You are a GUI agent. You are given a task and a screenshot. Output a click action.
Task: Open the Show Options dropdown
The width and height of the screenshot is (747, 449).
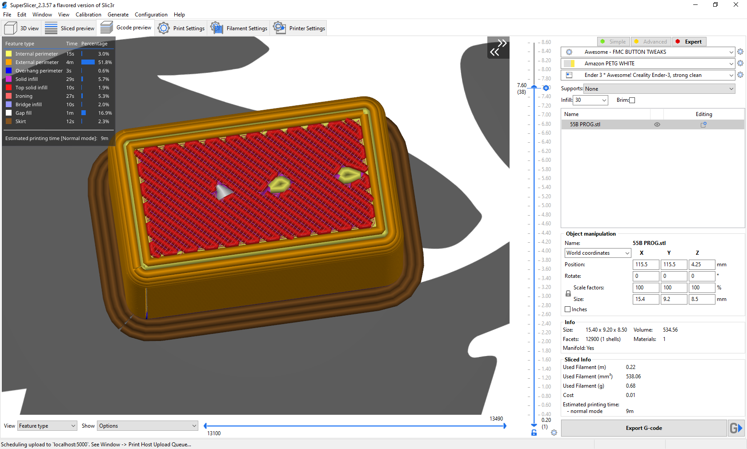click(148, 426)
